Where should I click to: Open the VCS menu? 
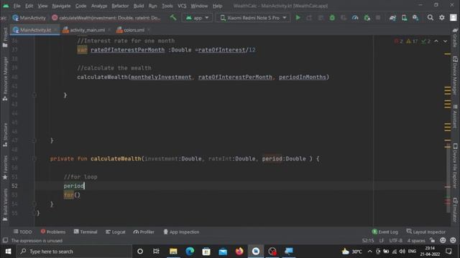(182, 6)
